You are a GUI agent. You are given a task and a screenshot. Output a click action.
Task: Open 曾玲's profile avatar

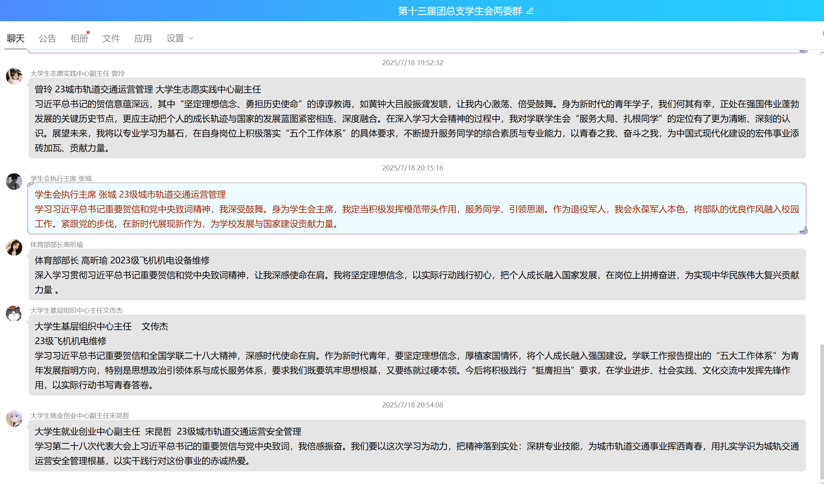point(14,76)
